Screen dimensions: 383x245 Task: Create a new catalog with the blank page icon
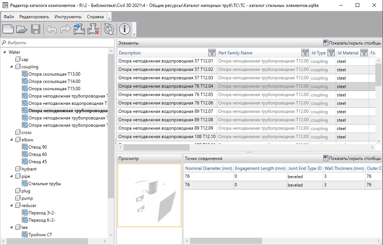[8, 29]
